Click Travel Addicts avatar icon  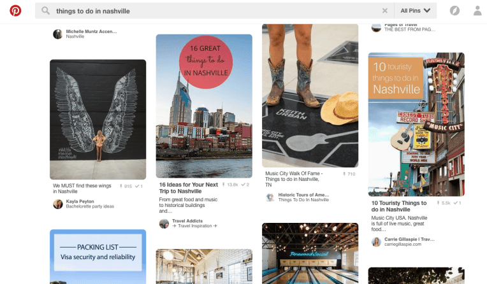[x=164, y=224]
